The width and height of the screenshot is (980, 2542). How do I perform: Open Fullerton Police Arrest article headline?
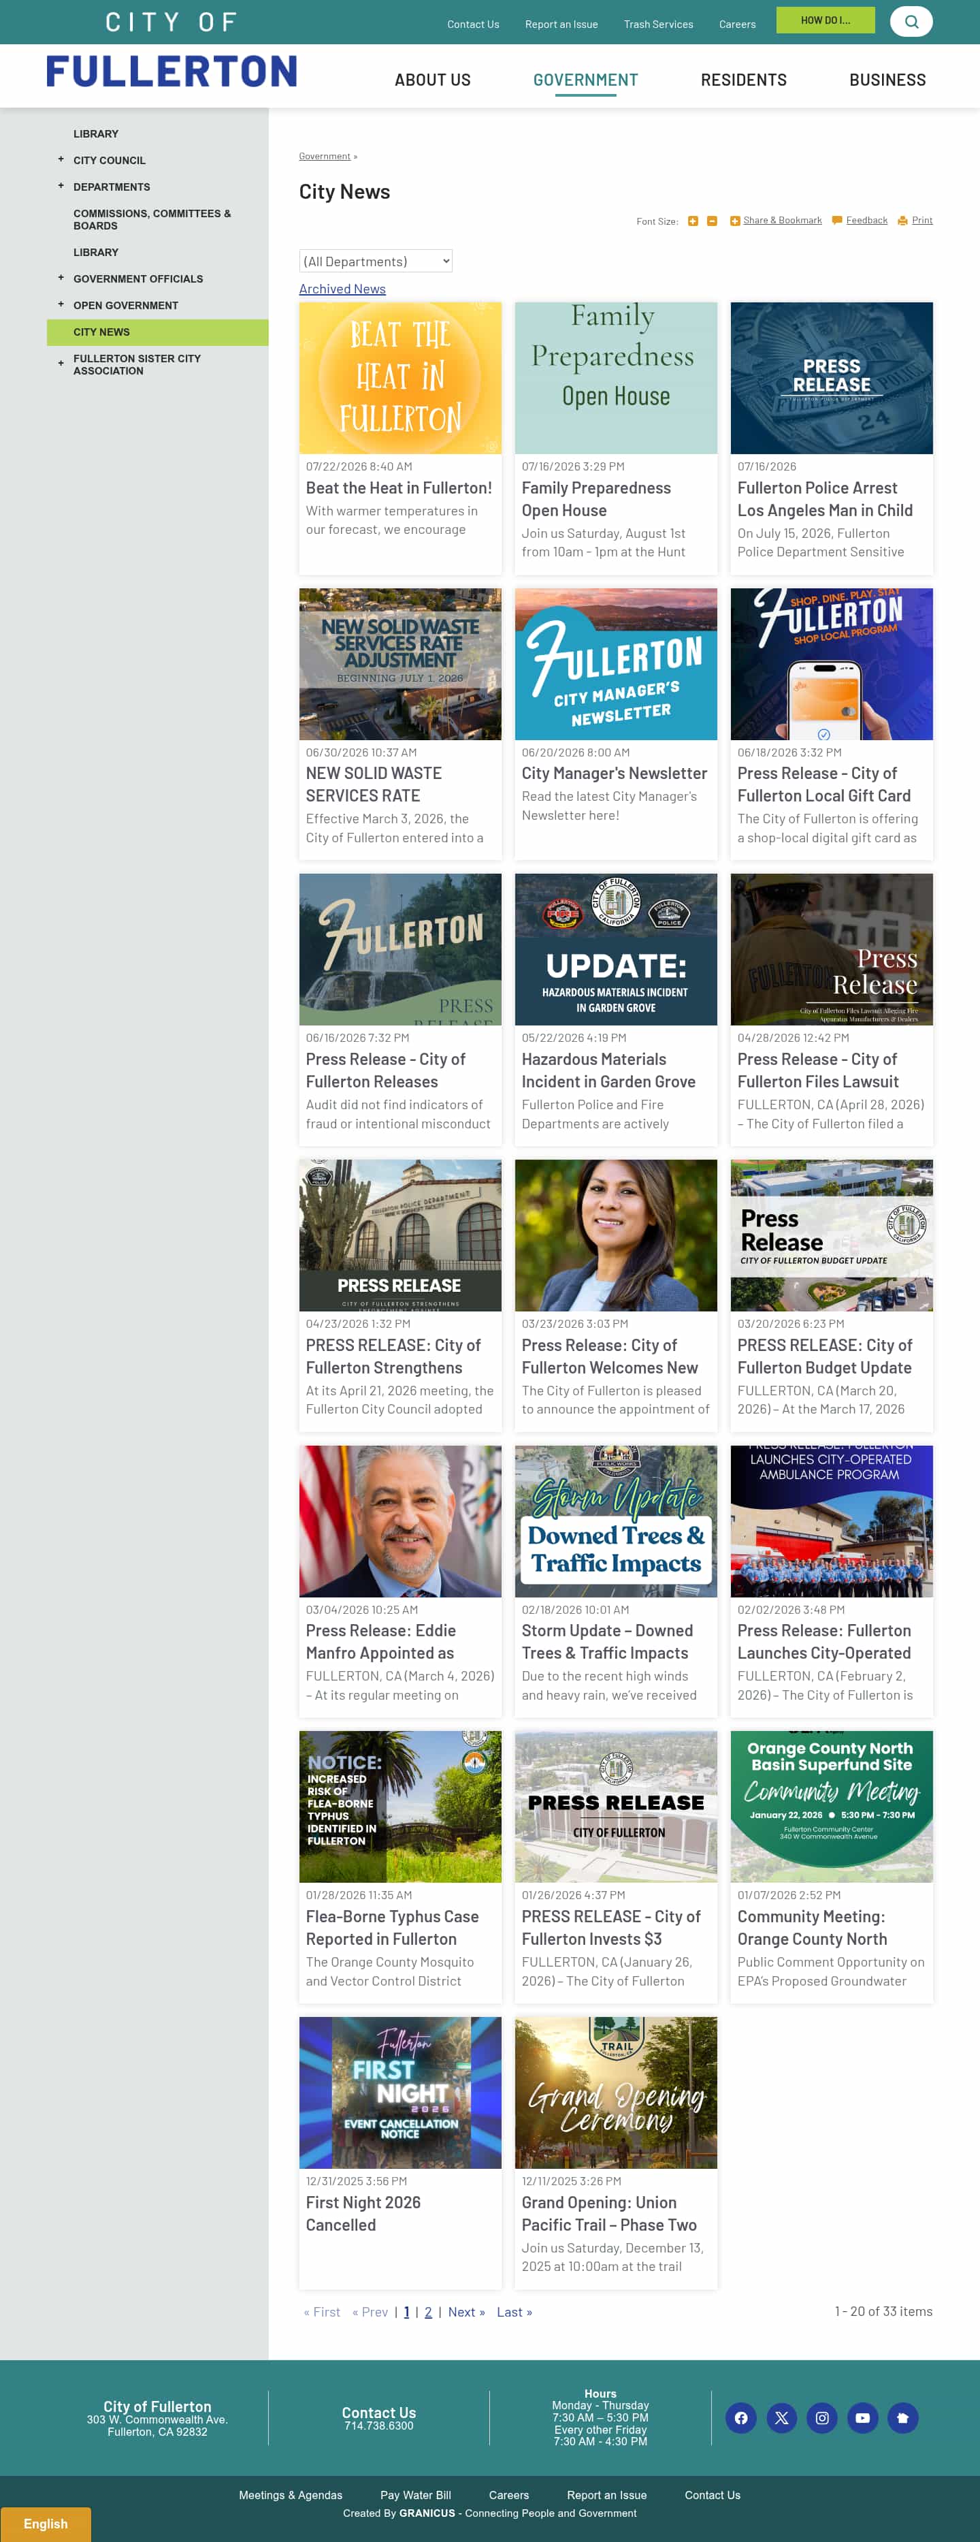coord(826,499)
